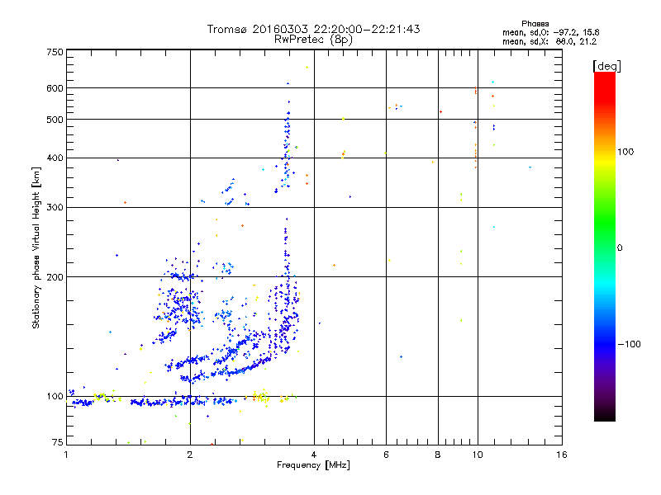This screenshot has height=495, width=661.
Task: Click the x-axis tick label '2'
Action: [x=190, y=455]
